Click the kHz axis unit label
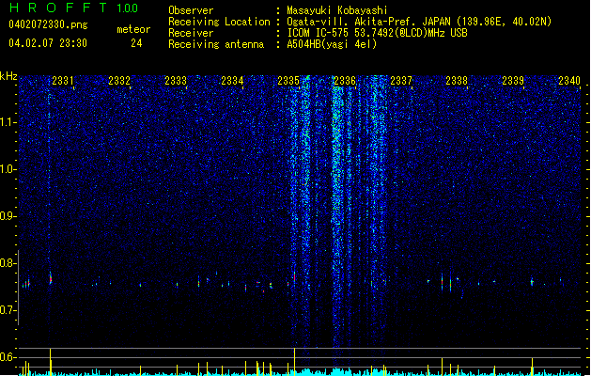This screenshot has height=376, width=591. tap(8, 76)
